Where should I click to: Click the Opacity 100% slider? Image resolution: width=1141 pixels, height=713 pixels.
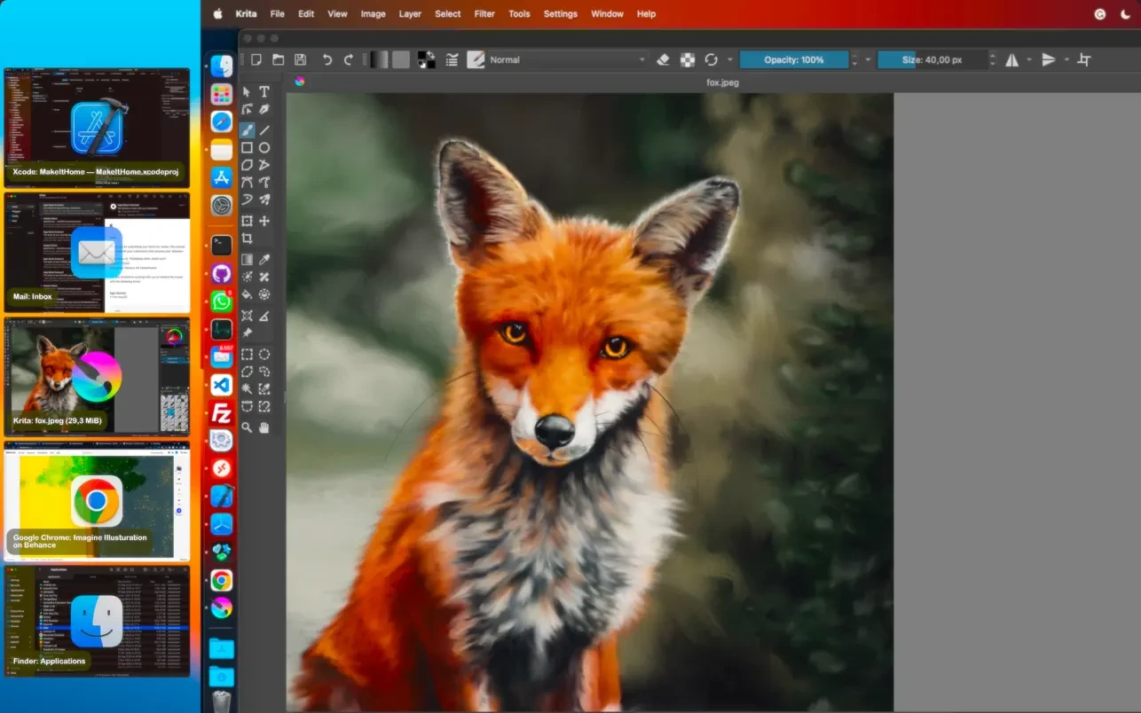pos(793,59)
